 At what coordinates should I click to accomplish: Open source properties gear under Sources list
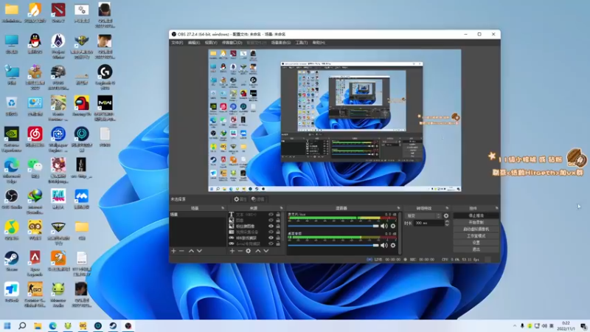tap(249, 251)
